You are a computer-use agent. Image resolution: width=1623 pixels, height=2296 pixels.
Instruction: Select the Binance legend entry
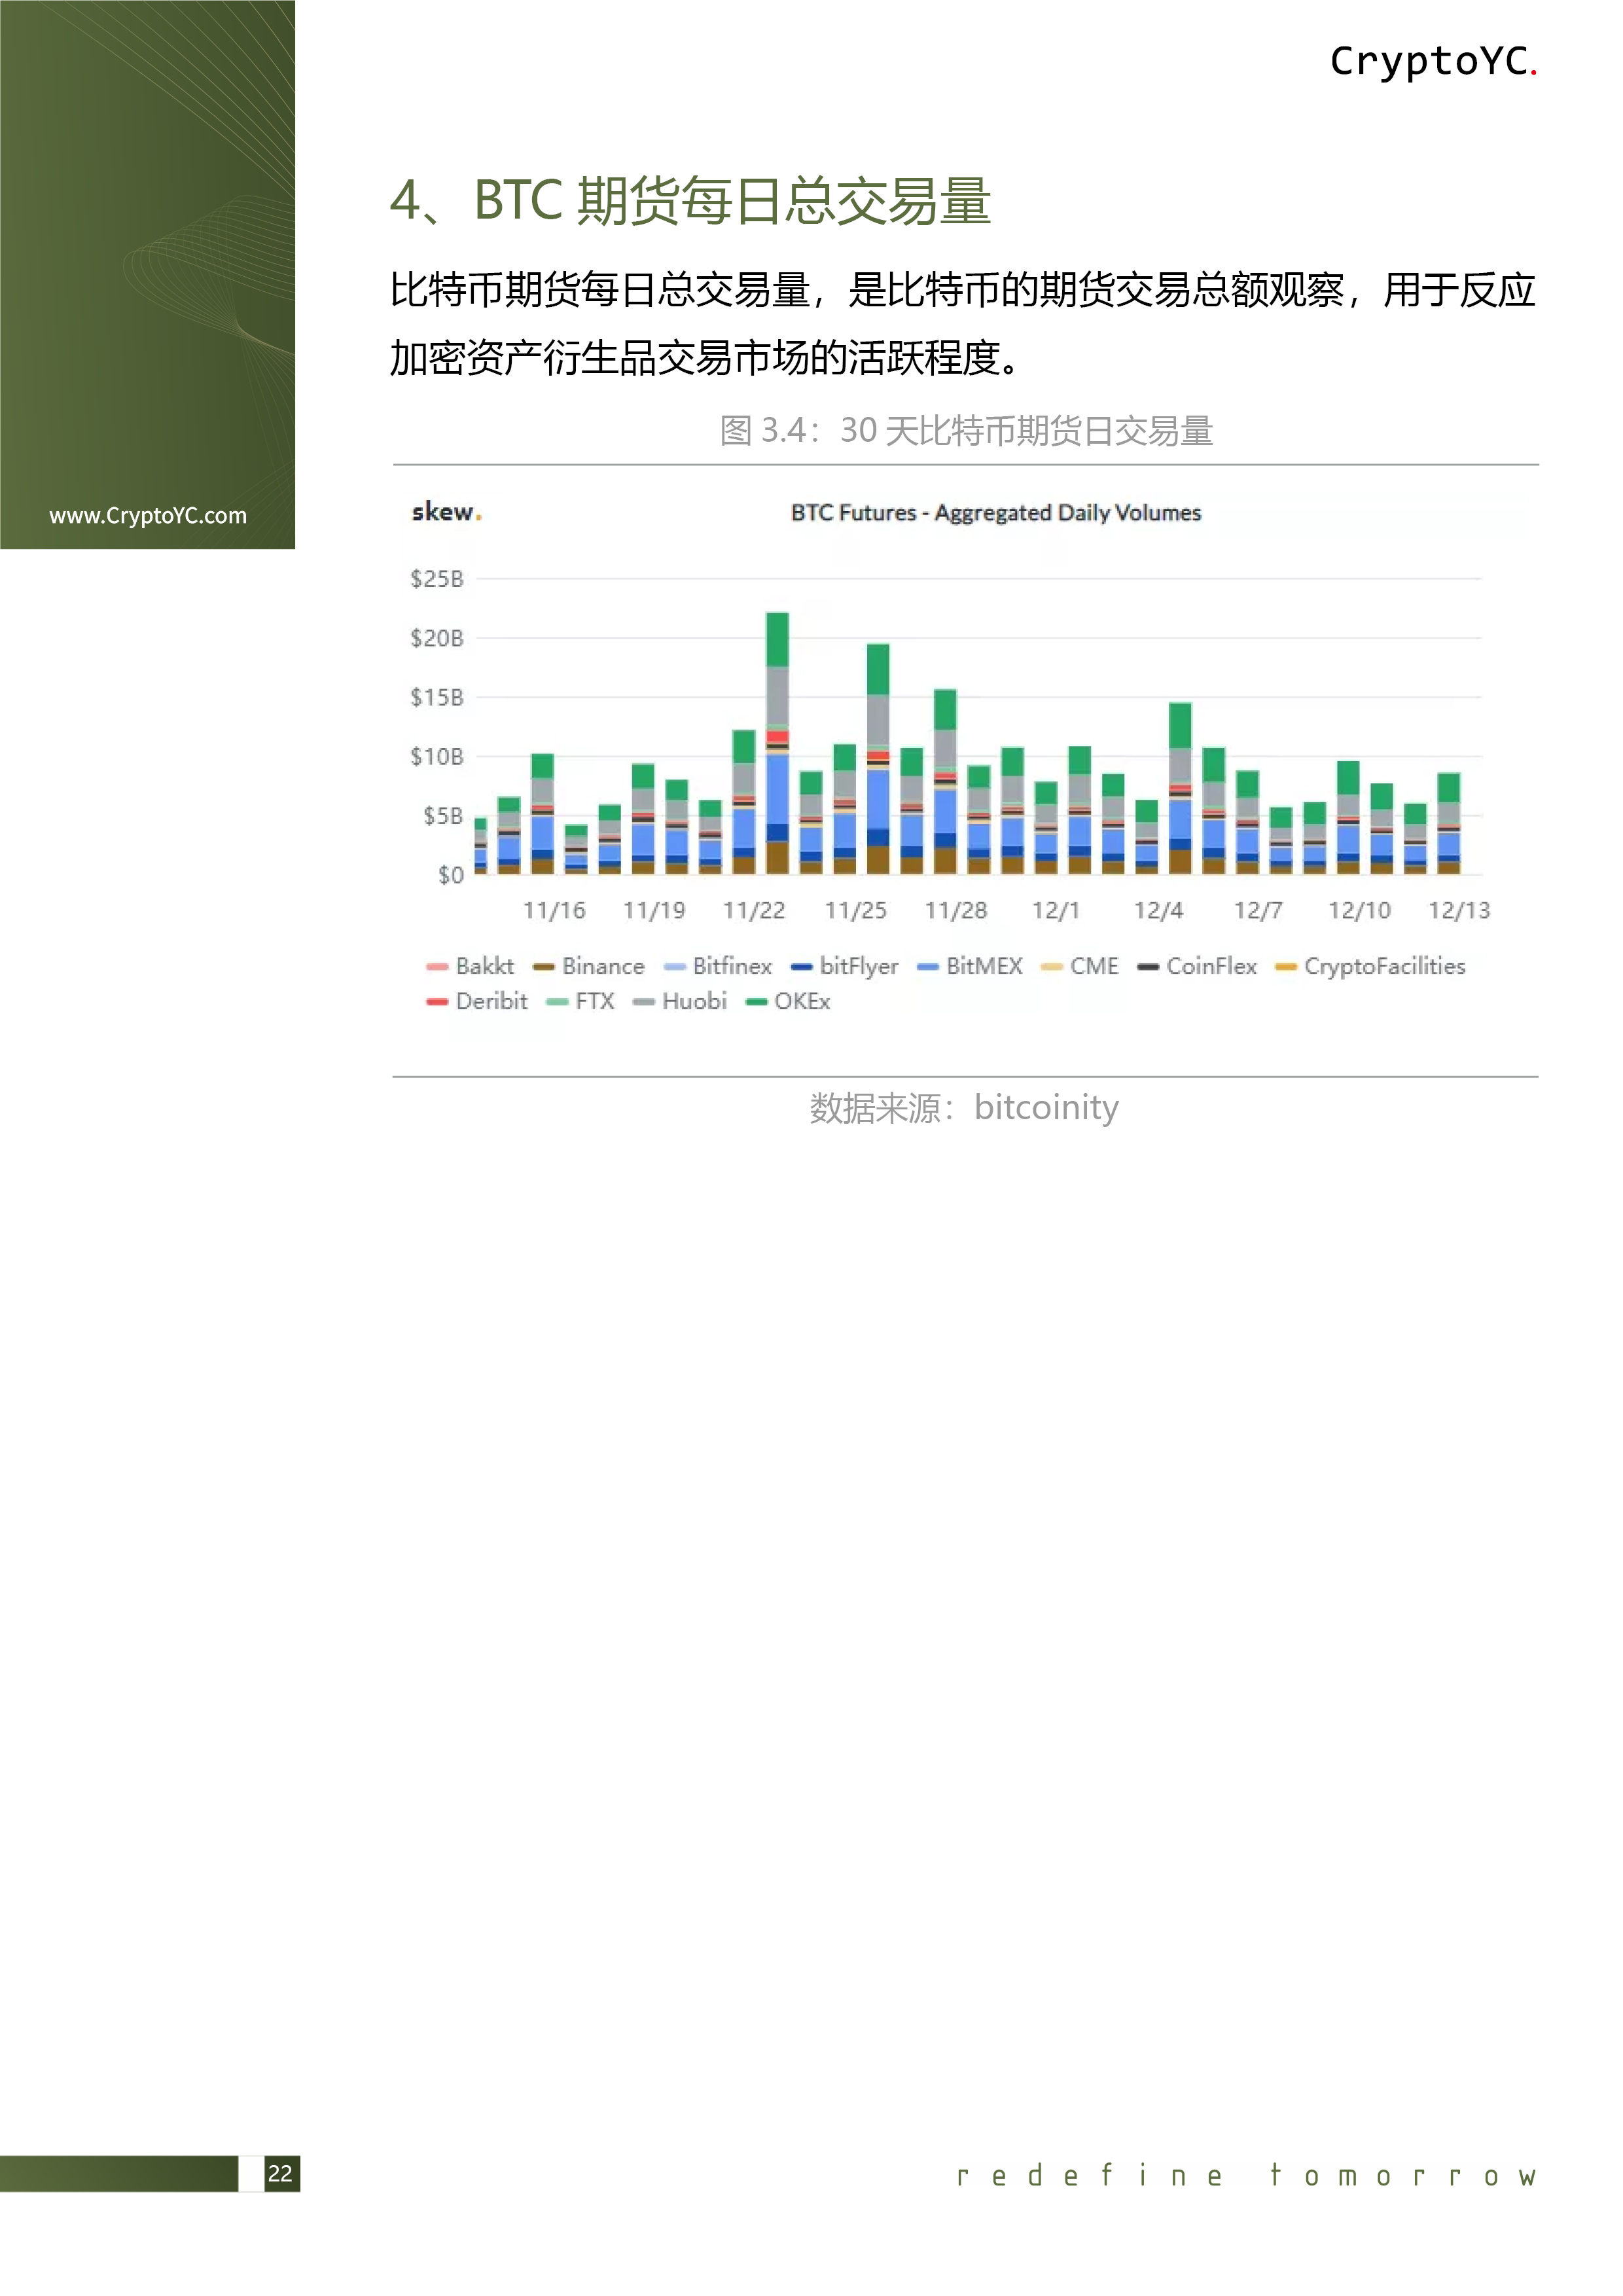589,966
